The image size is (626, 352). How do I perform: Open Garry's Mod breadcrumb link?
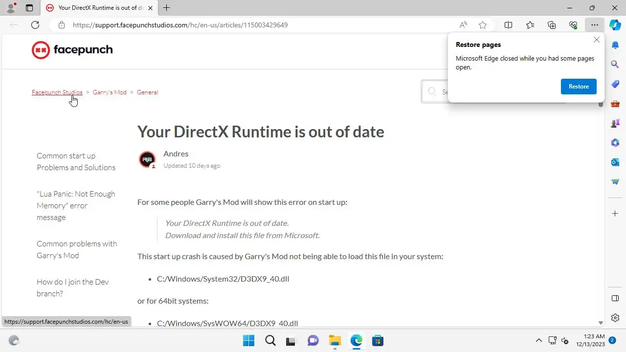(110, 92)
